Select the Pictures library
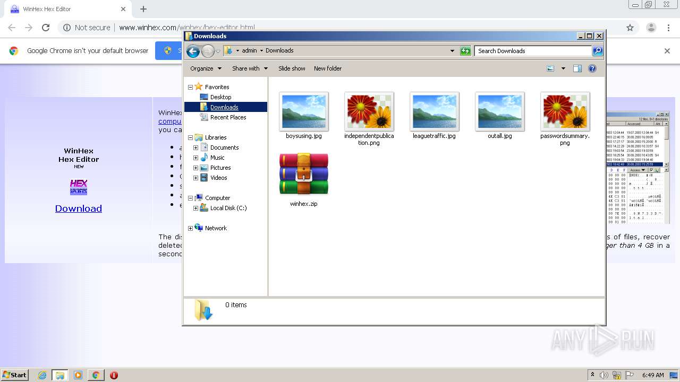The image size is (680, 382). 220,168
